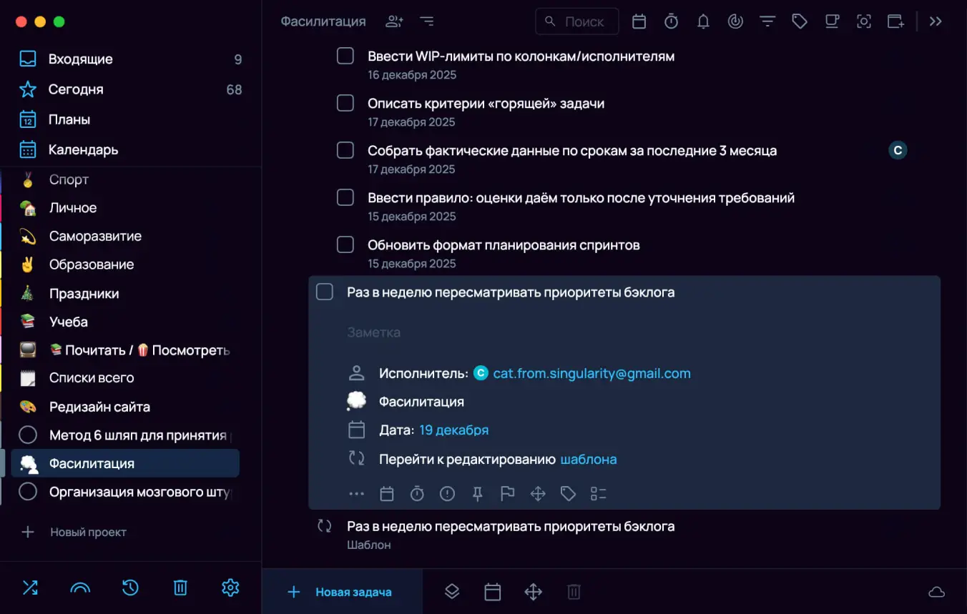Open the habit tracker spiral icon

pos(735,21)
